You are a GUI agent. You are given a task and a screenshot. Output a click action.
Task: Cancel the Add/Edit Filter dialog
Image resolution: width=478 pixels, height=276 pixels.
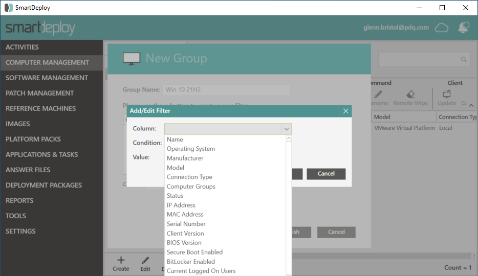326,174
